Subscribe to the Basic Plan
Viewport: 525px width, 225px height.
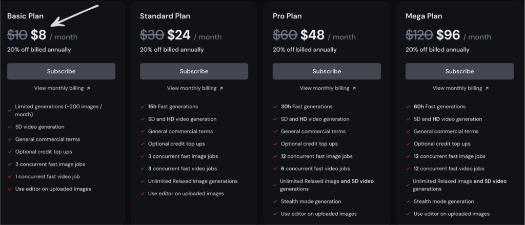click(61, 71)
